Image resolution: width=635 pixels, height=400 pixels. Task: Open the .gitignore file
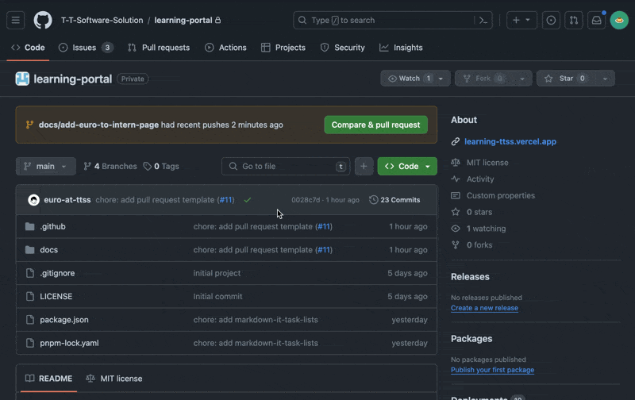point(57,273)
